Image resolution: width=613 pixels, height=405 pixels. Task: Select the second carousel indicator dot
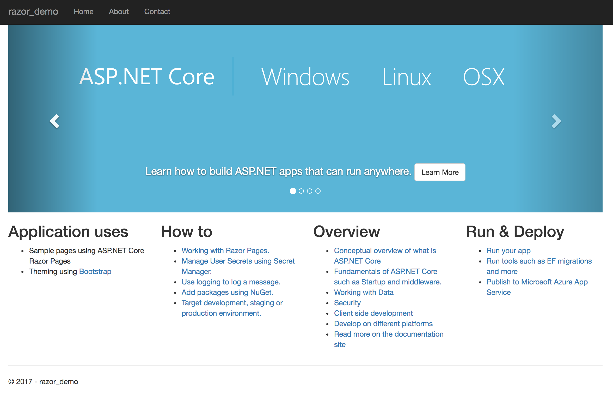coord(301,191)
